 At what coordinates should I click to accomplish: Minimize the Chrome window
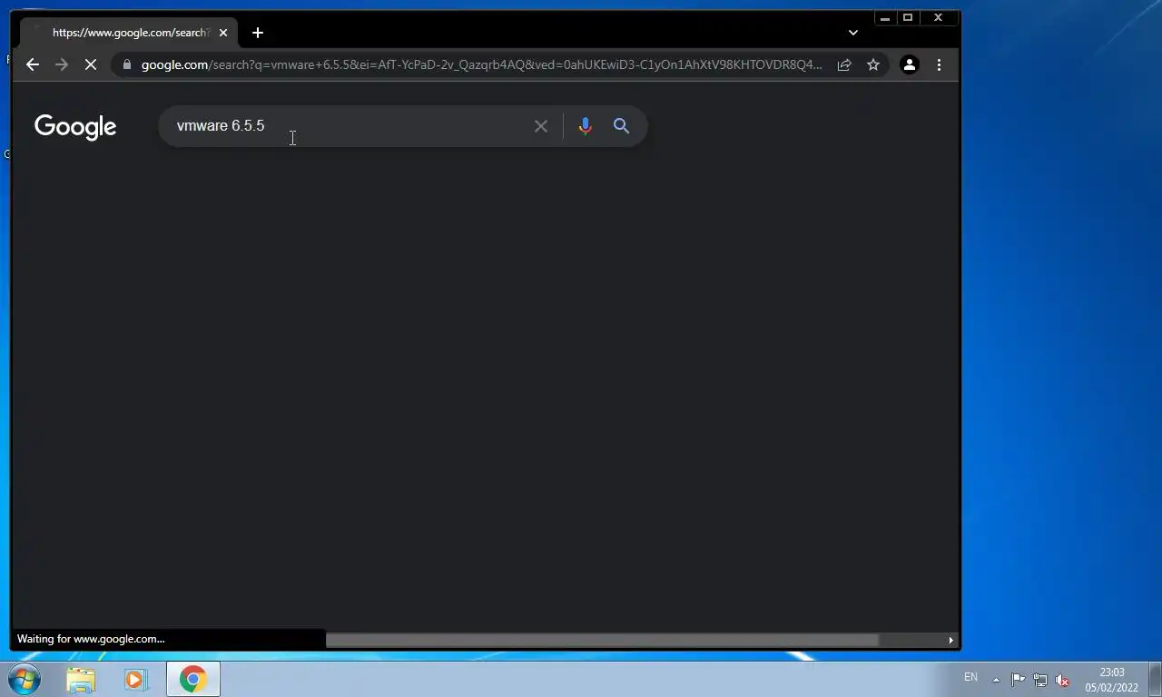(885, 17)
